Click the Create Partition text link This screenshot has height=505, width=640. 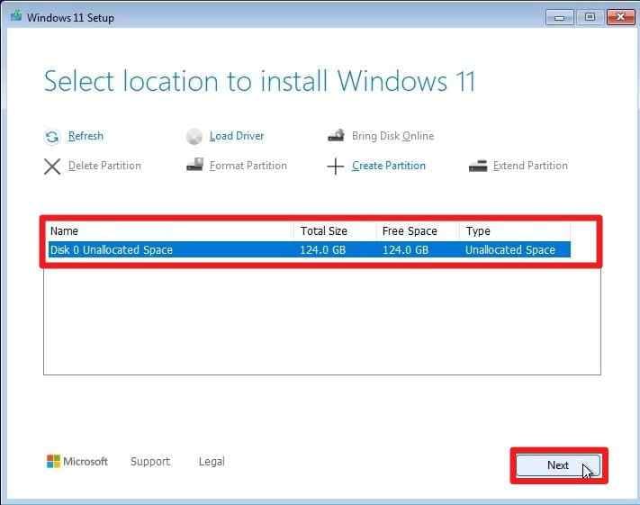389,166
